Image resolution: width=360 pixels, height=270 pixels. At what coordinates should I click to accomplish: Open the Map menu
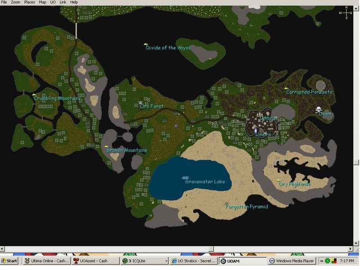pos(42,2)
